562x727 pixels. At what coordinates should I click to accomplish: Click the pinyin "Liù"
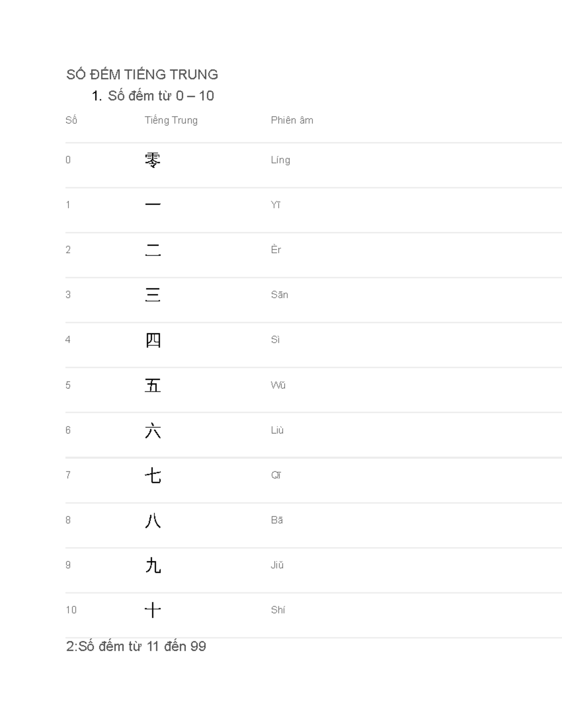(277, 430)
